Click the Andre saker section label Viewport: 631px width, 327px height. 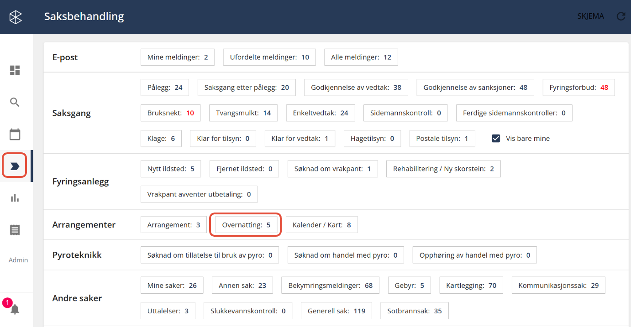77,298
